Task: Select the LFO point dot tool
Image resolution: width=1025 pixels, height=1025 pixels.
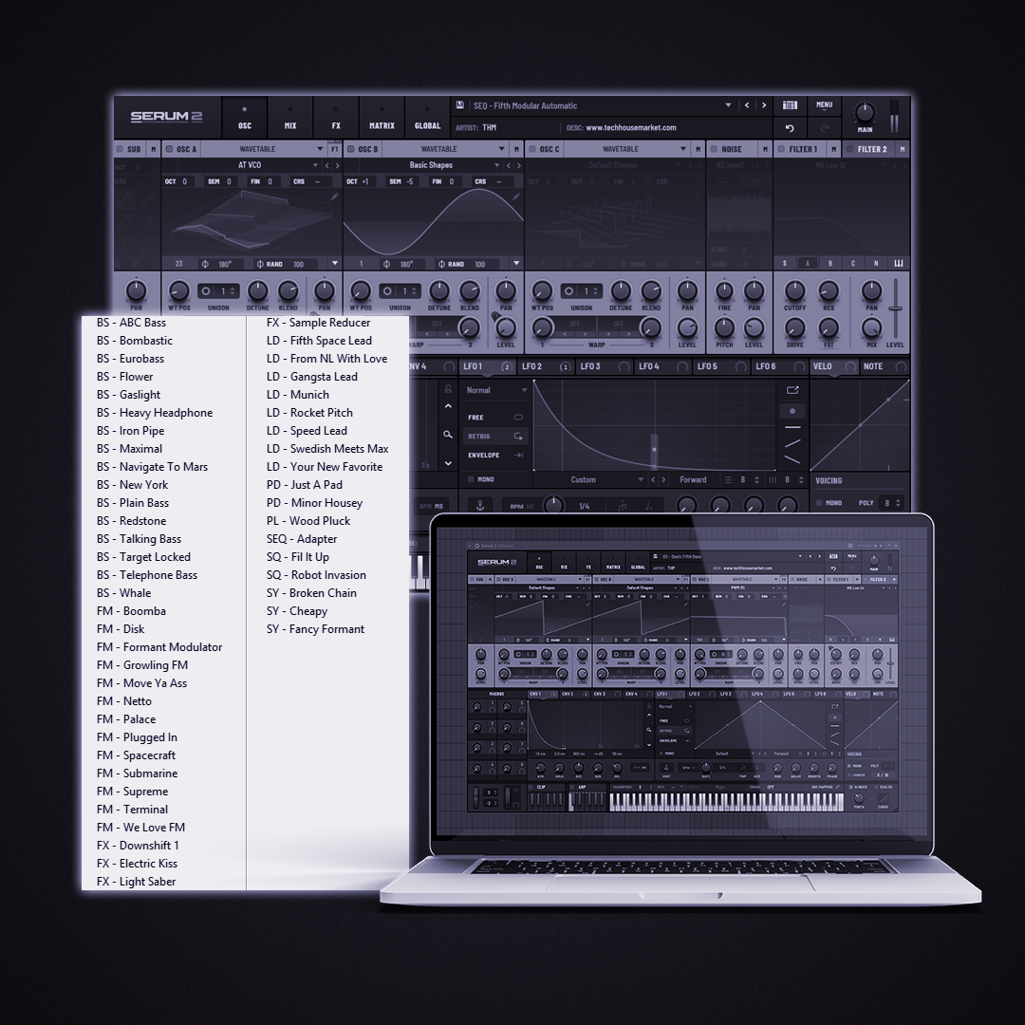Action: [x=792, y=411]
